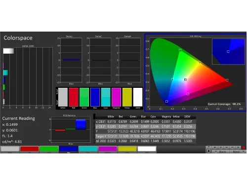Image resolution: width=247 pixels, height=185 pixels.
Task: Click the blue zoomed inset in CIE chart
Action: (x=228, y=51)
